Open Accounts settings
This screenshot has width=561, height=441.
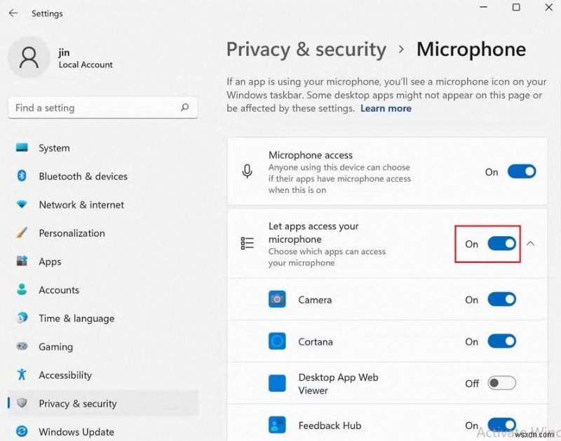(x=58, y=290)
